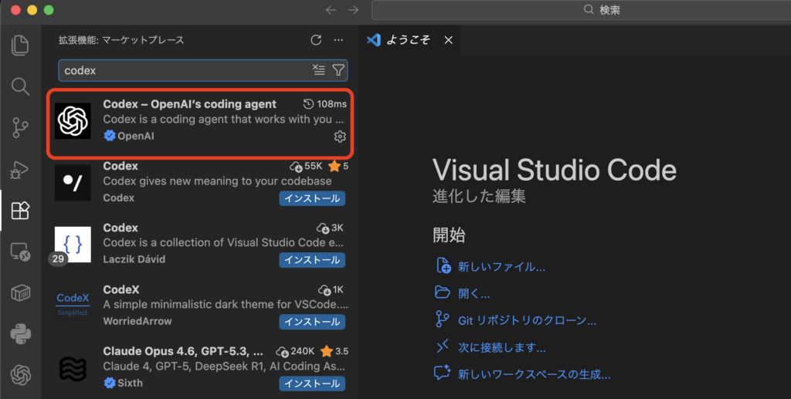Install the Codex extension by Laczik Dávid
The width and height of the screenshot is (791, 399).
click(x=311, y=260)
